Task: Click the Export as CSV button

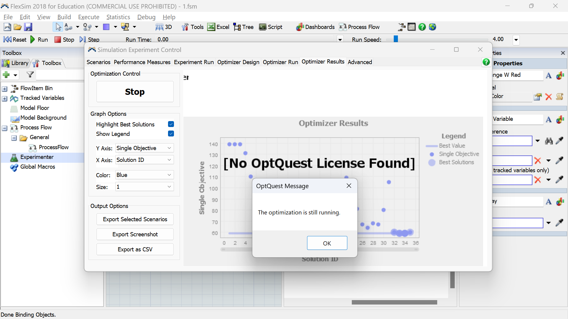Action: [x=135, y=249]
